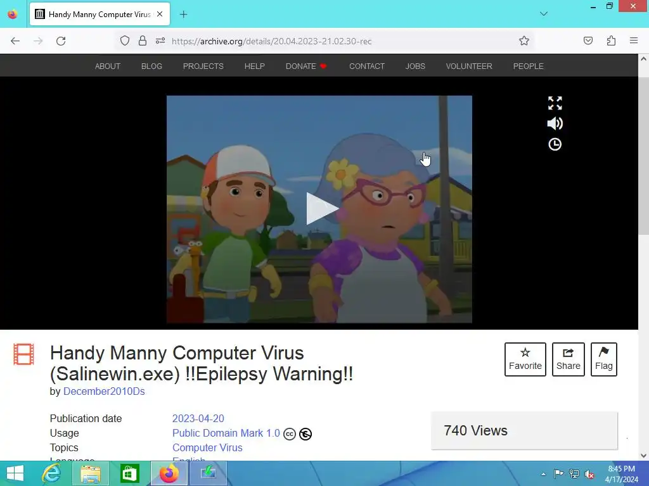Open uploader December2010Ds profile
649x486 pixels.
pyautogui.click(x=104, y=391)
